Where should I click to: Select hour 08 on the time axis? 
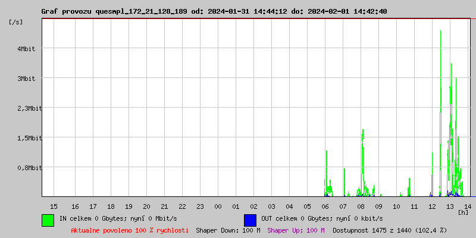point(361,206)
